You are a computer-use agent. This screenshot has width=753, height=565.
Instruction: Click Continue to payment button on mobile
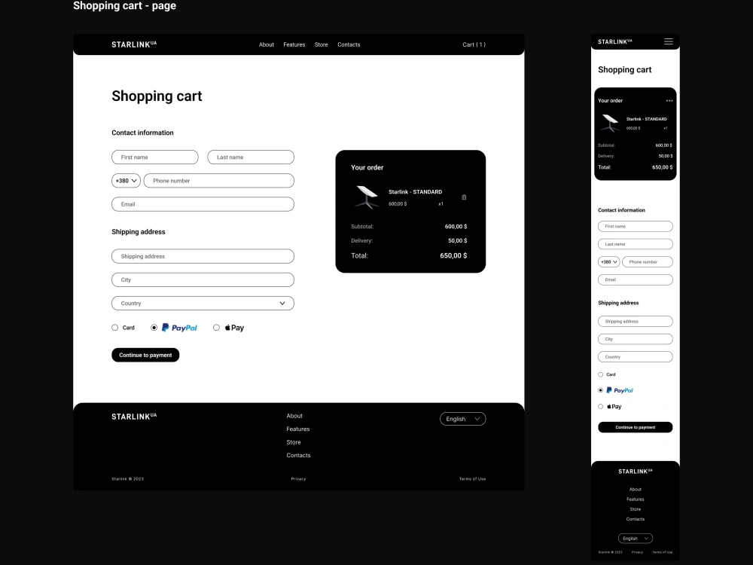(636, 427)
